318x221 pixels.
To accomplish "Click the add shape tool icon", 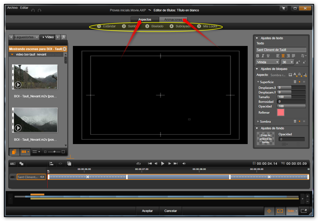I will 21,164.
